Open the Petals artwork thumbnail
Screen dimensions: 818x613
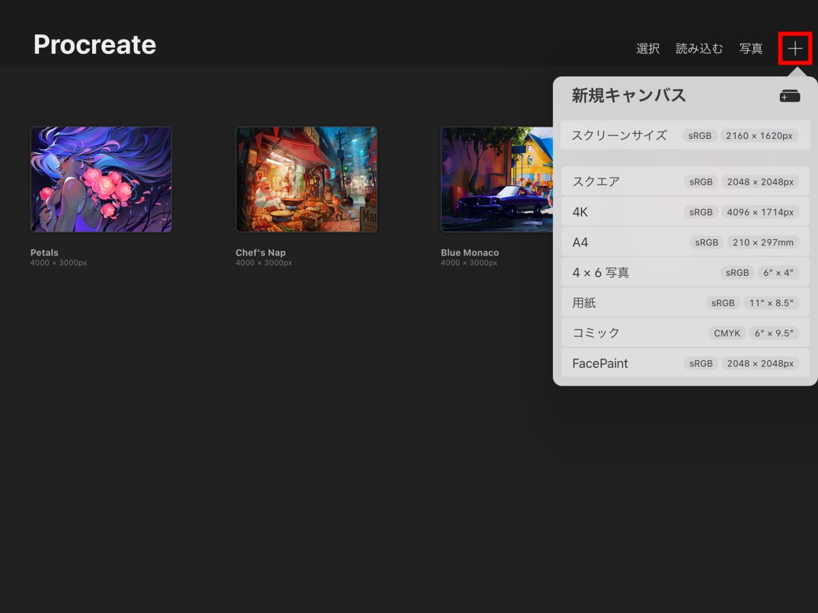pyautogui.click(x=101, y=179)
